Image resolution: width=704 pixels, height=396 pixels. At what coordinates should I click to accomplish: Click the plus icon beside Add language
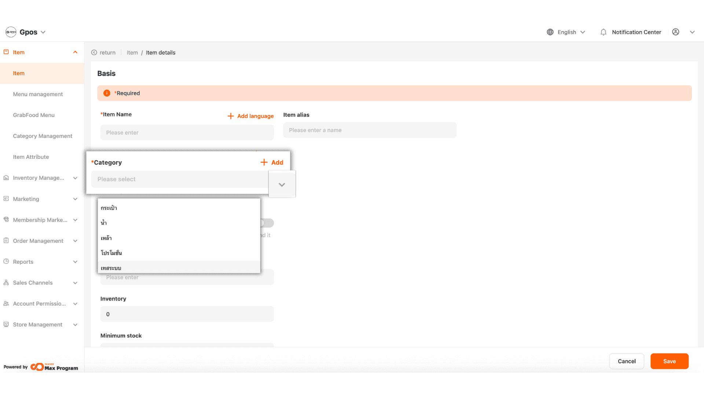point(231,116)
